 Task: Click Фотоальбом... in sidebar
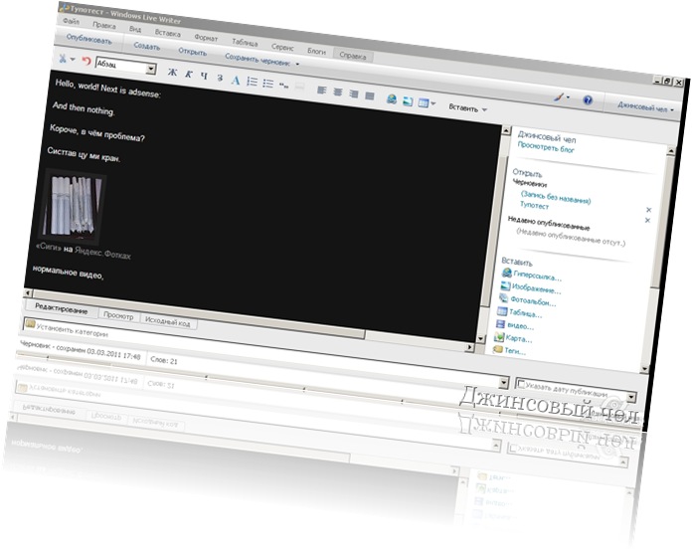point(533,301)
